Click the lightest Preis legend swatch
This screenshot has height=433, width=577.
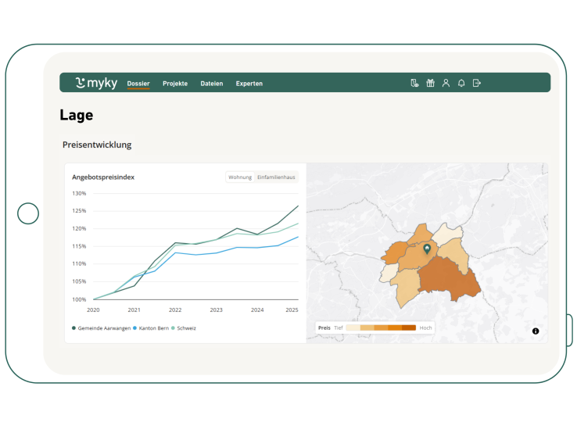353,327
